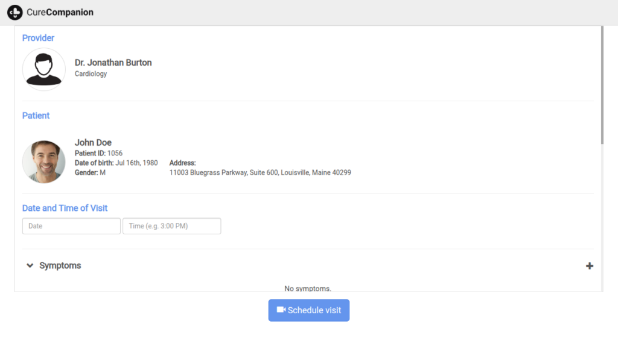618x347 pixels.
Task: Click the Cardiology specialty label
Action: pyautogui.click(x=91, y=74)
